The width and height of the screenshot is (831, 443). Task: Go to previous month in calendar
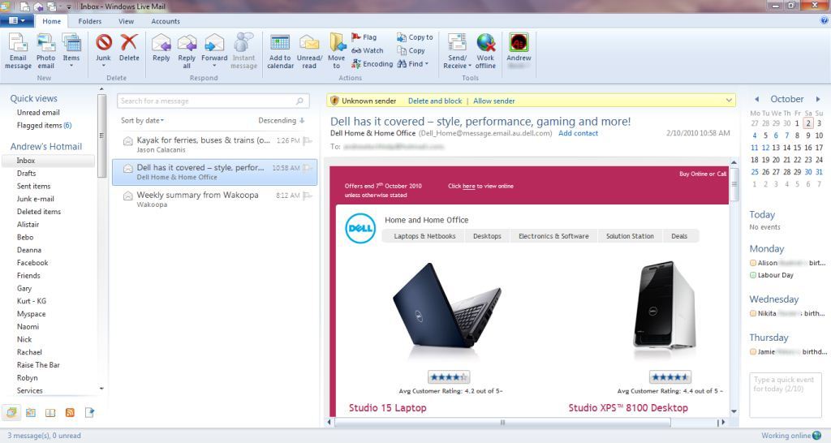tap(757, 99)
